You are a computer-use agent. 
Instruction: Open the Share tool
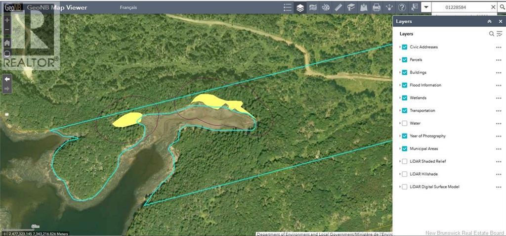click(389, 7)
